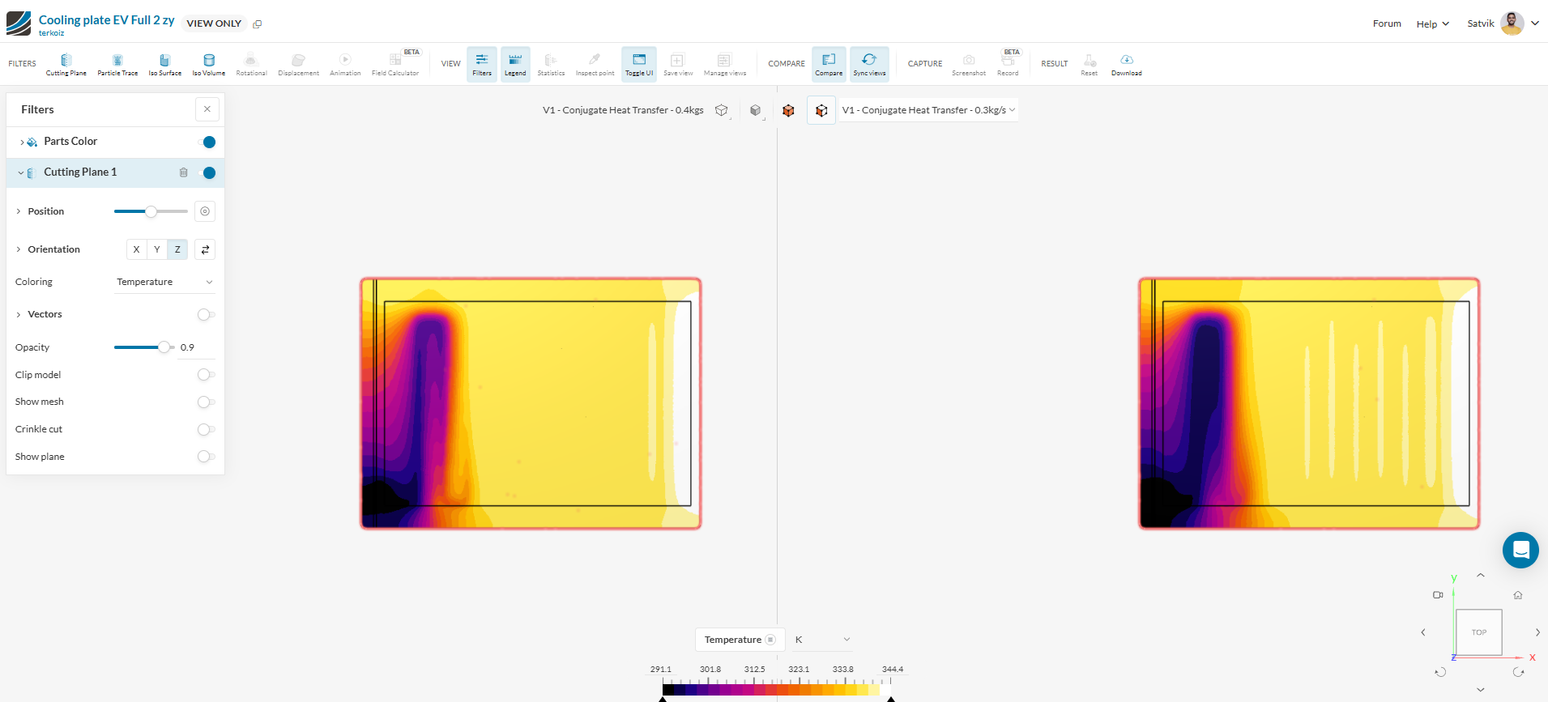
Task: Turn on Show mesh switch
Action: point(206,402)
